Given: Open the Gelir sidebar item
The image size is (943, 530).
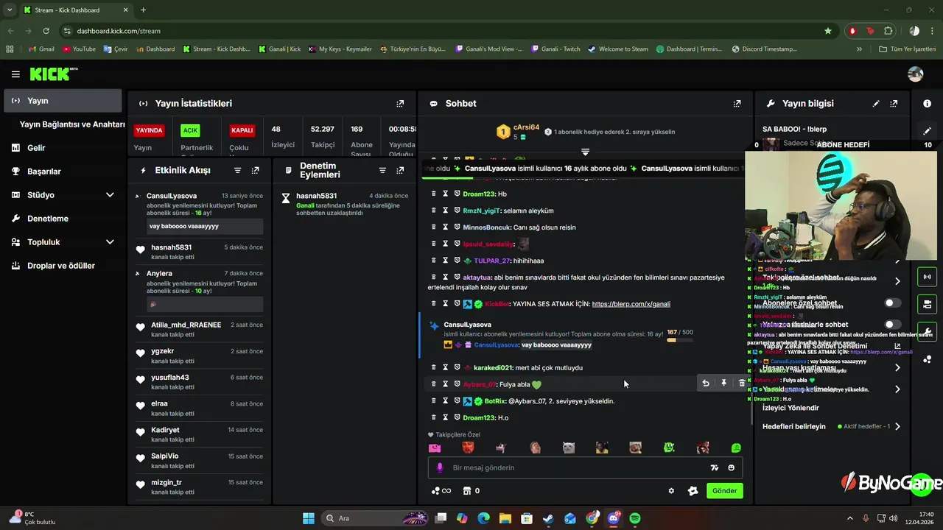Looking at the screenshot, I should [63, 148].
